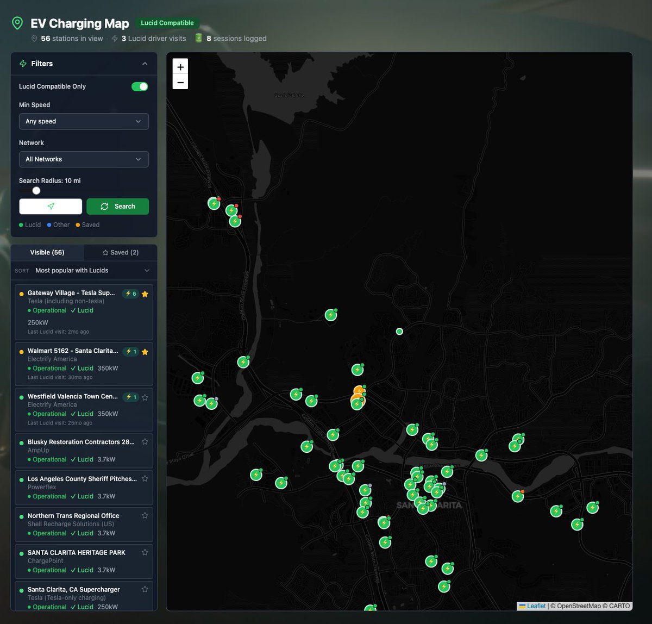Click the EV Charging Map pin logo
This screenshot has height=624, width=652.
(17, 23)
